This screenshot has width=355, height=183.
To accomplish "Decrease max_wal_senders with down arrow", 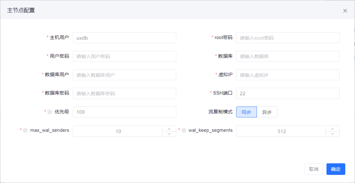I will click(169, 134).
